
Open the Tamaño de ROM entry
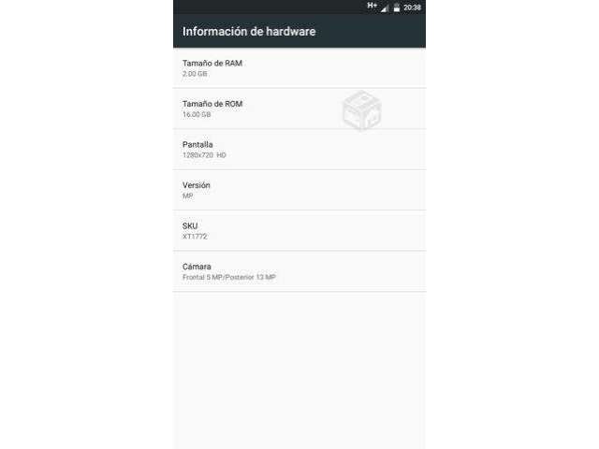tap(299, 109)
